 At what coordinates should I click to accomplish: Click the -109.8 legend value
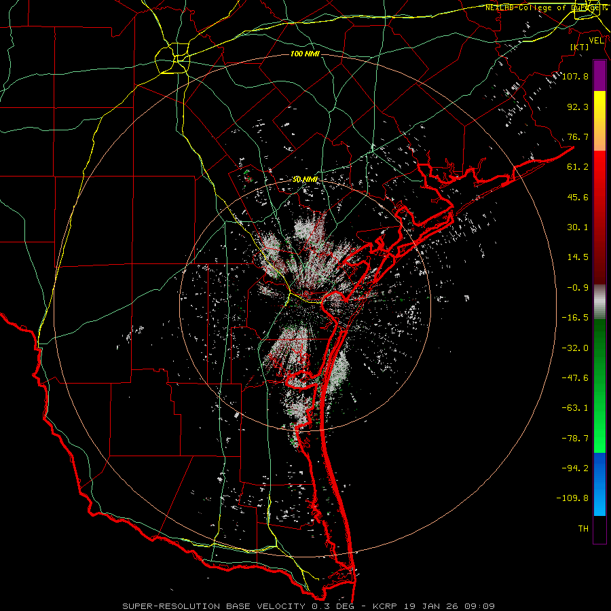click(x=572, y=498)
